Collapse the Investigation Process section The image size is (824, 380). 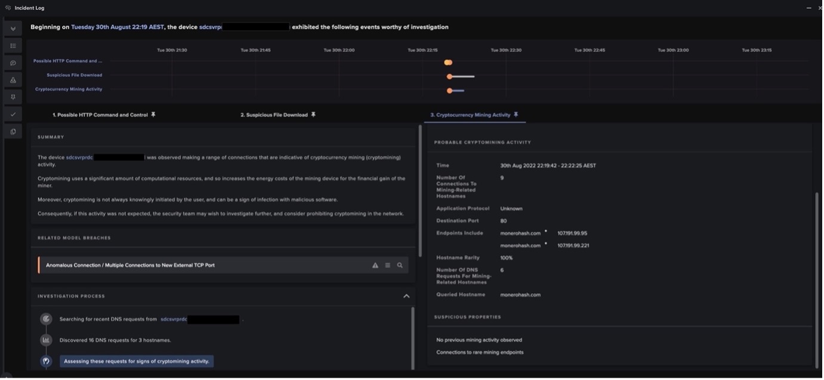click(x=406, y=296)
